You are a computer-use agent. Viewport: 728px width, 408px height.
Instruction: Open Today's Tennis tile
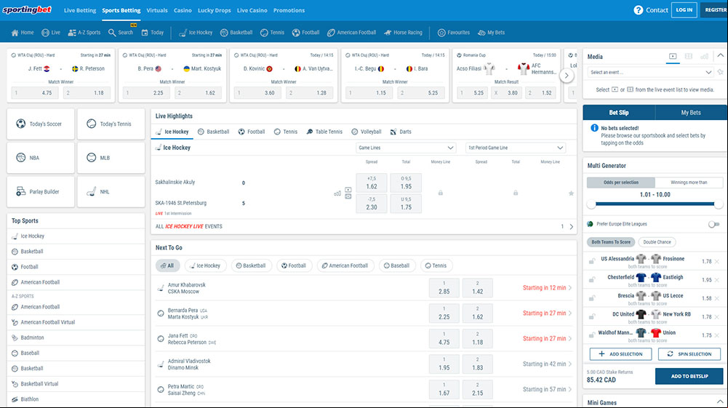[111, 124]
